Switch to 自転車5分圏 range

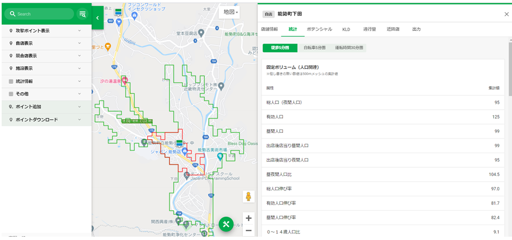[x=314, y=47]
